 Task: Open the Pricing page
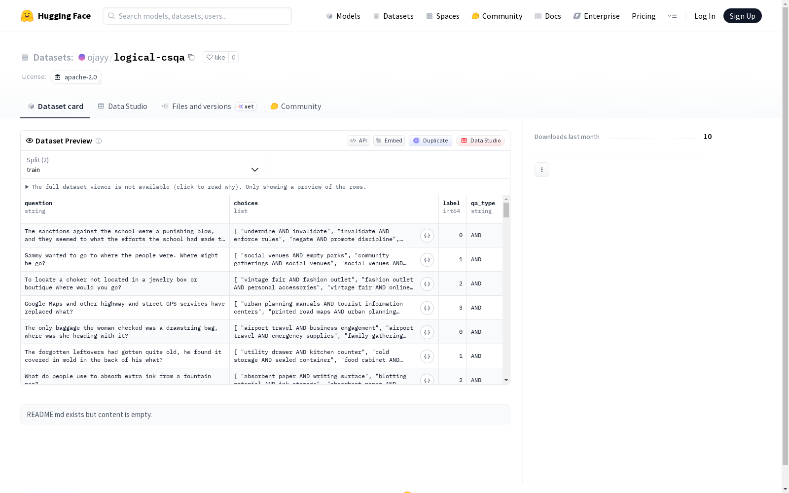pyautogui.click(x=644, y=16)
